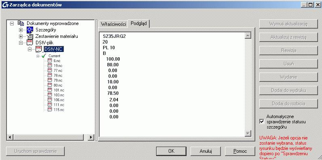Click the Uruchom sprawdzenie button

pos(35,151)
